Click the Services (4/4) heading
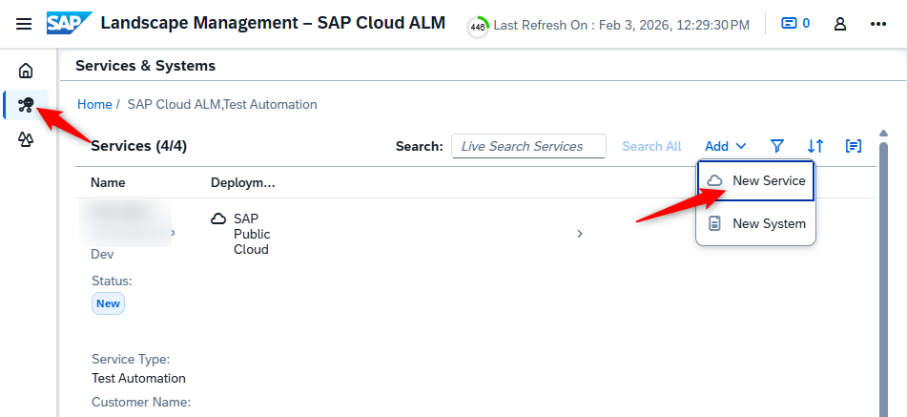Image resolution: width=907 pixels, height=417 pixels. 139,146
